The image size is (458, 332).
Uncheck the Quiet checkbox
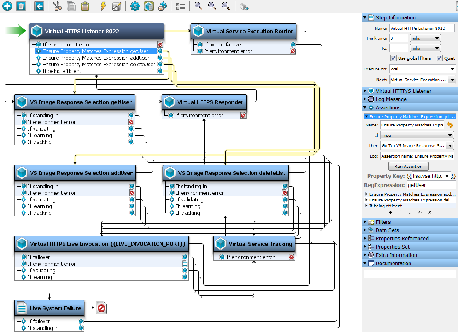coord(439,58)
